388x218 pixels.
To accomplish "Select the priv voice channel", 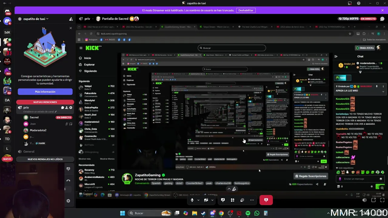I will pos(26,107).
